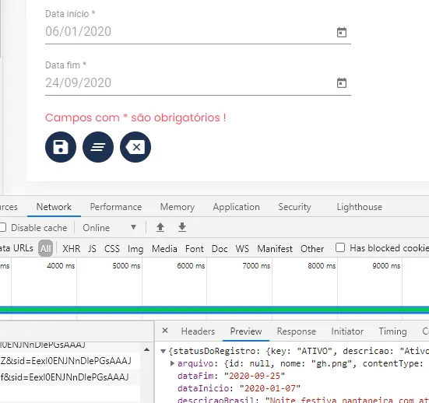Open the Application tab
The width and height of the screenshot is (429, 403).
click(237, 207)
